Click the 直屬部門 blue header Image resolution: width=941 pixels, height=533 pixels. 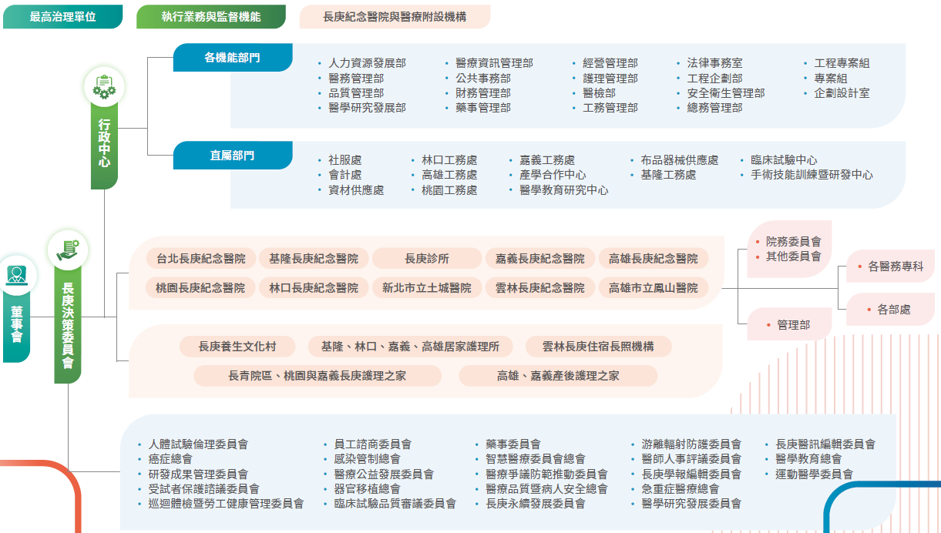[233, 155]
